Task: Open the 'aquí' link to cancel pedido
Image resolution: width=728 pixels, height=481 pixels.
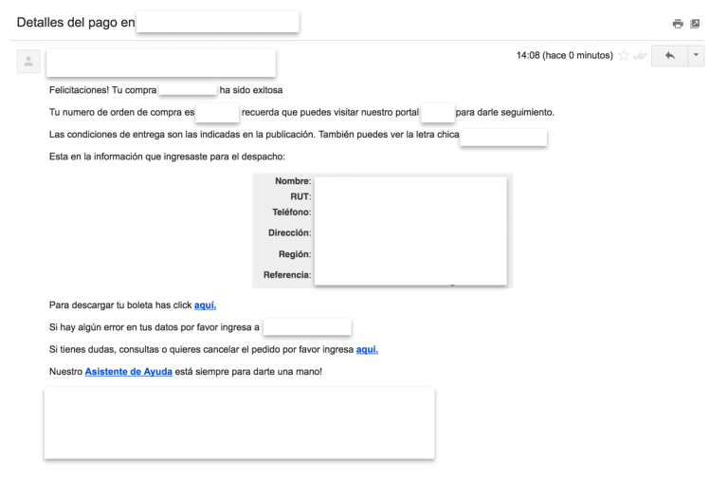Action: [367, 349]
